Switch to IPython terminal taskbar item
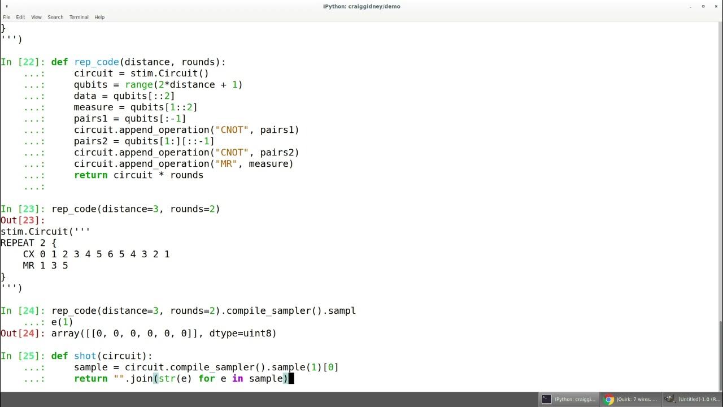 point(569,399)
